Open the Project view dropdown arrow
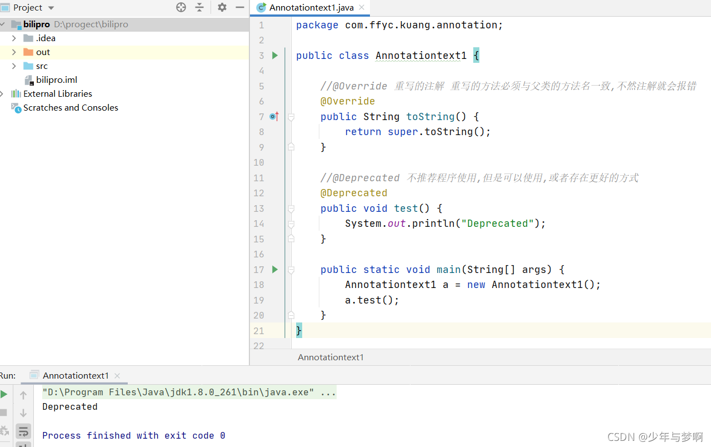The width and height of the screenshot is (711, 447). tap(51, 8)
